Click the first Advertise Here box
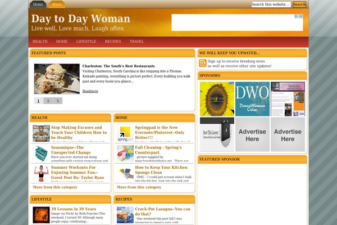The height and width of the screenshot is (225, 337). [252, 134]
